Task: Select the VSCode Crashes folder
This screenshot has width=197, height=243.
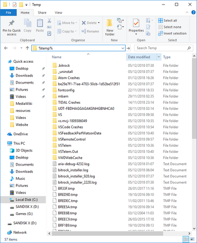Action: 71,127
